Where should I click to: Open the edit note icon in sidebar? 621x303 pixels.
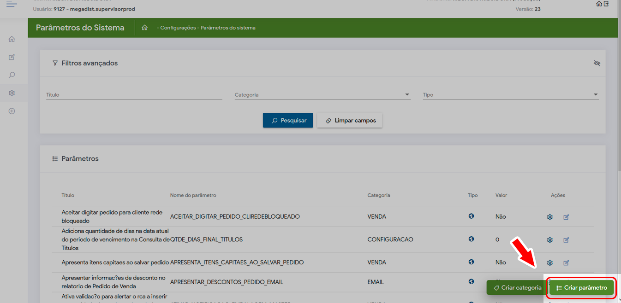[x=12, y=57]
